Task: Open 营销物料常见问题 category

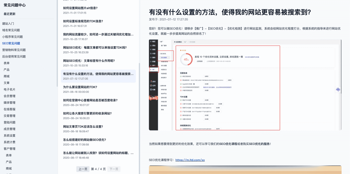Action: 14,50
